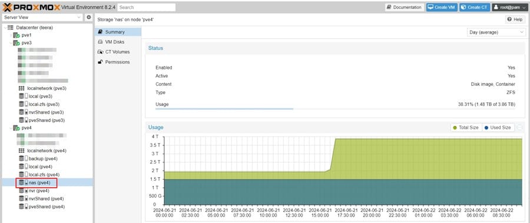Open gear settings next to Server View
The height and width of the screenshot is (223, 530).
coord(89,17)
